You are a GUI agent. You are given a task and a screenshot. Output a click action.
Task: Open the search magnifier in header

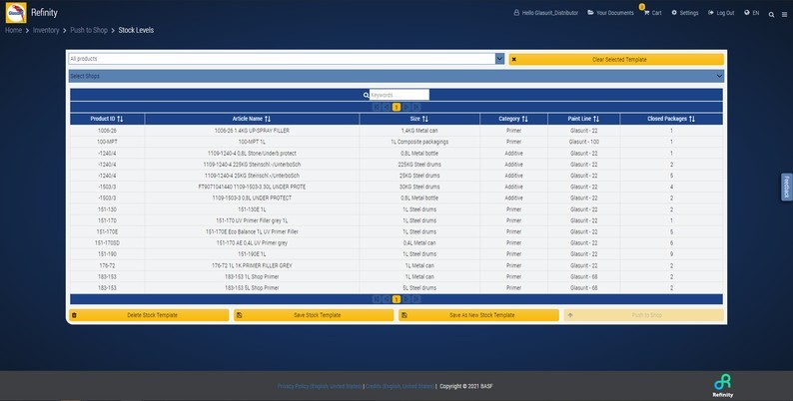click(771, 15)
